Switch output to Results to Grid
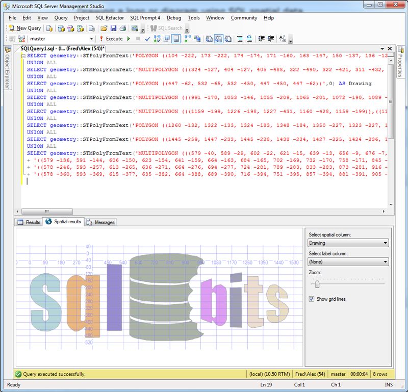 219,39
